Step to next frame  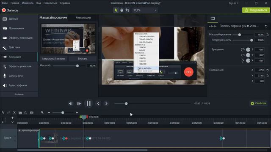point(79,103)
